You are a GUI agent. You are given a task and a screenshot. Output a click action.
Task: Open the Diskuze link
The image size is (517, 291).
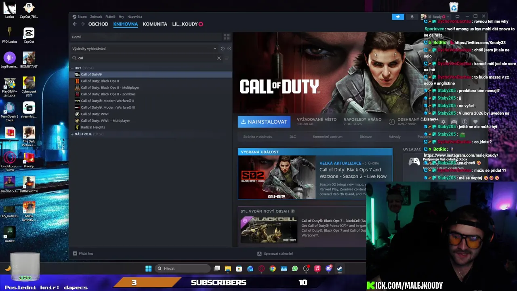(x=366, y=137)
